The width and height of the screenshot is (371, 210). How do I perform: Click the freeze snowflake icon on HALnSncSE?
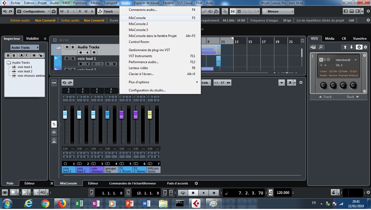(328, 60)
